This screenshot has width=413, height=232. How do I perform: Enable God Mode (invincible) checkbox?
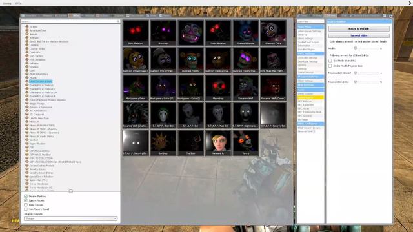(x=330, y=61)
